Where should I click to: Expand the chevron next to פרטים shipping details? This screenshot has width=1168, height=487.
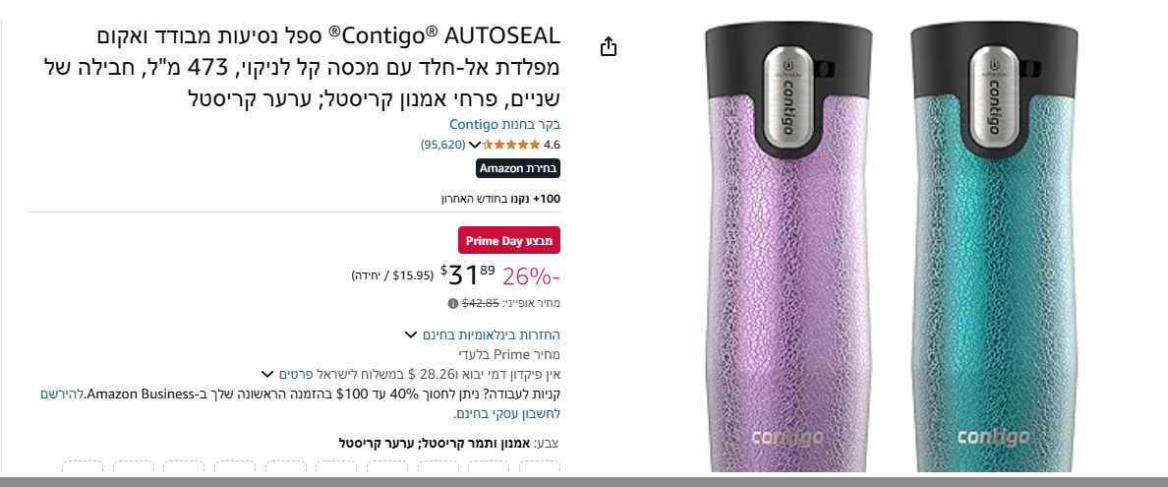pyautogui.click(x=267, y=374)
